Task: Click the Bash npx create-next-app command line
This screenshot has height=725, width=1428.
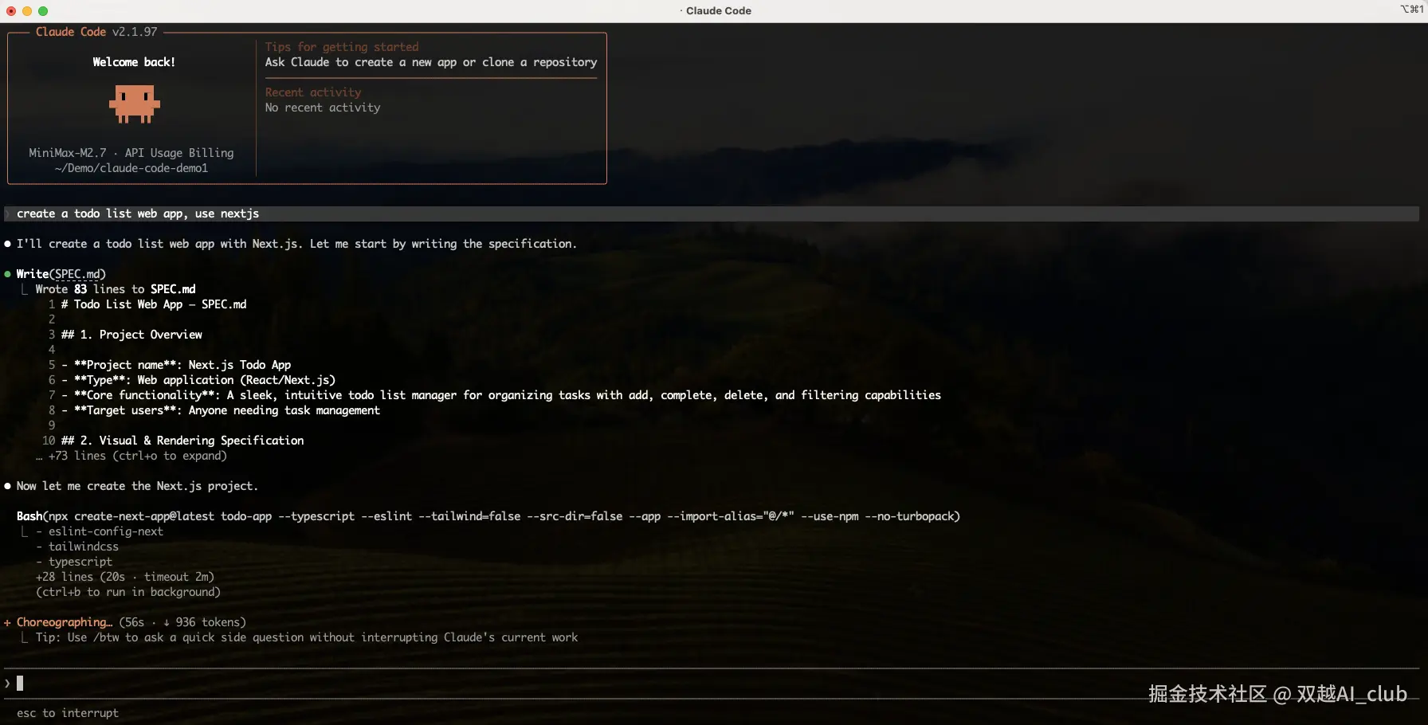Action: [x=488, y=516]
